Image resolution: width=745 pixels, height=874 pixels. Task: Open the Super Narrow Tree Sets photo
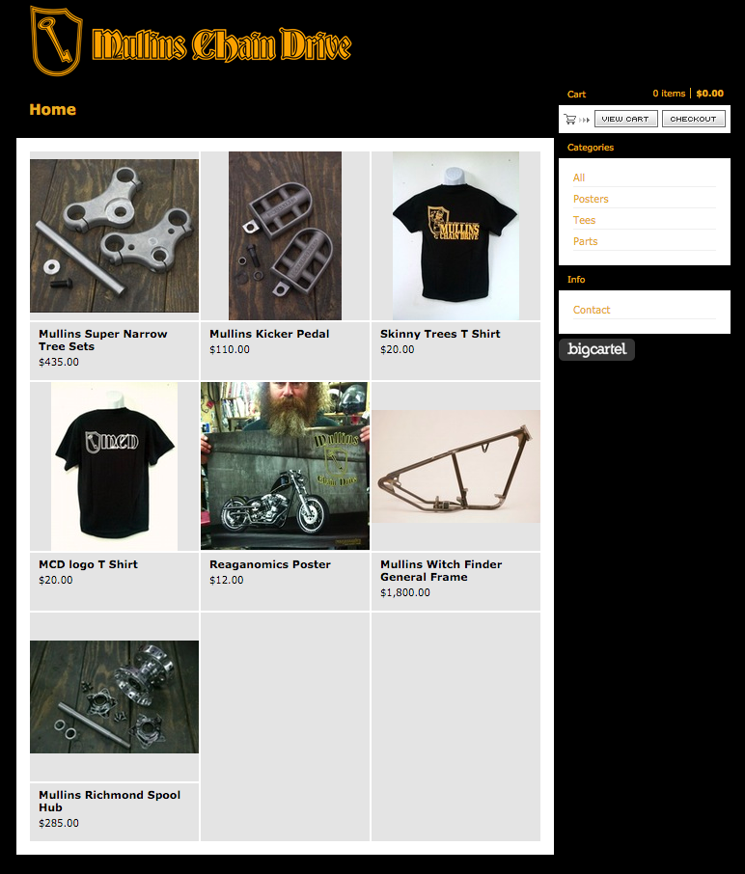[x=114, y=235]
